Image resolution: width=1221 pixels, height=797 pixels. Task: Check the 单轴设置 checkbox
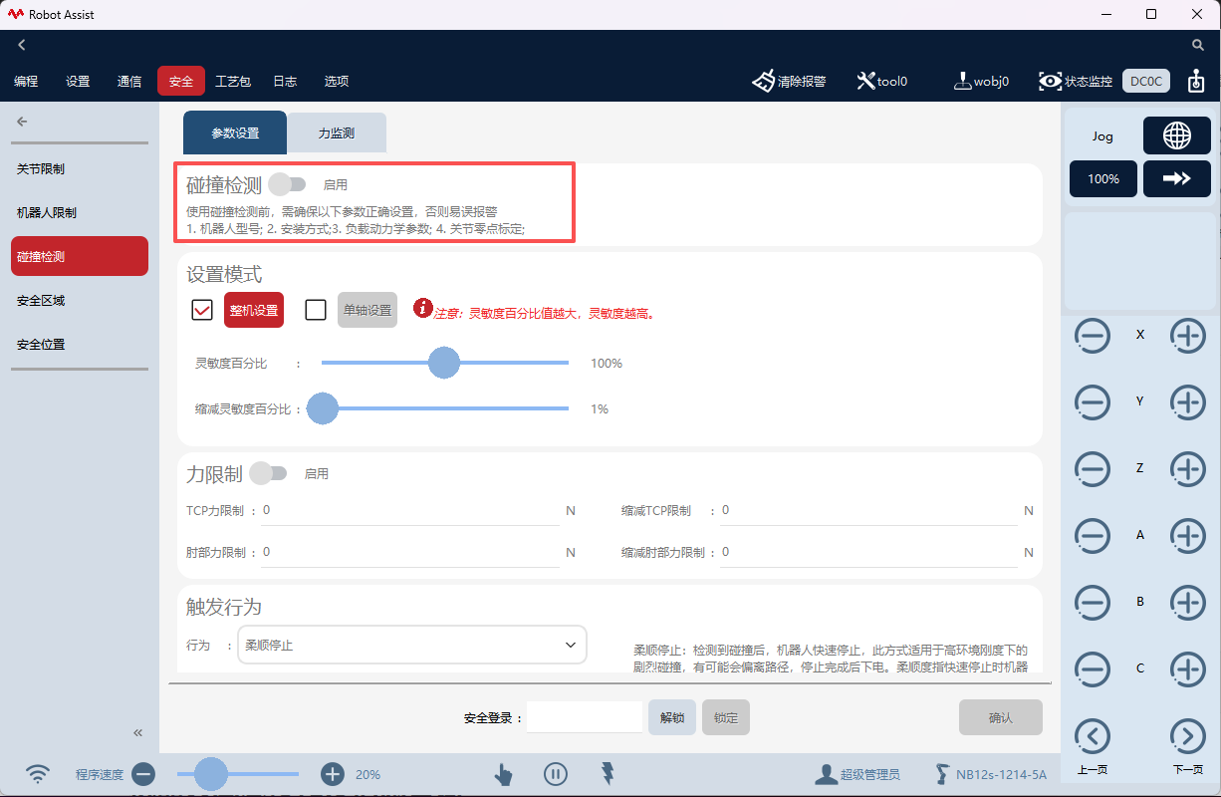(316, 310)
